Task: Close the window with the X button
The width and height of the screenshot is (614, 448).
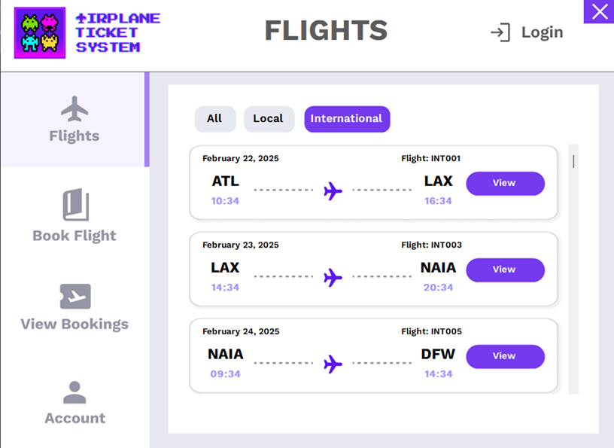Action: point(599,12)
